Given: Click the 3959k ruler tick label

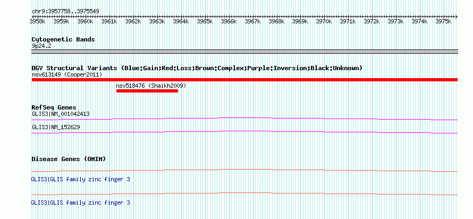Looking at the screenshot, I should coord(61,22).
